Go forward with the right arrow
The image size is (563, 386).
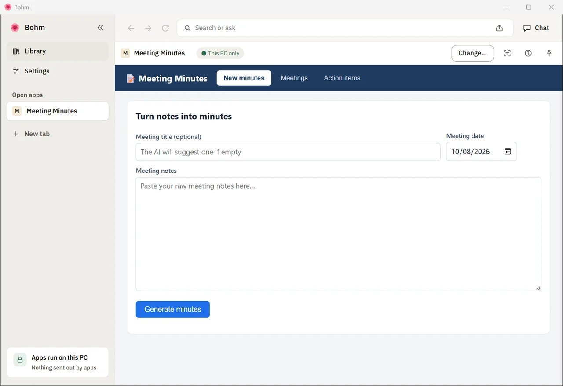pyautogui.click(x=148, y=28)
